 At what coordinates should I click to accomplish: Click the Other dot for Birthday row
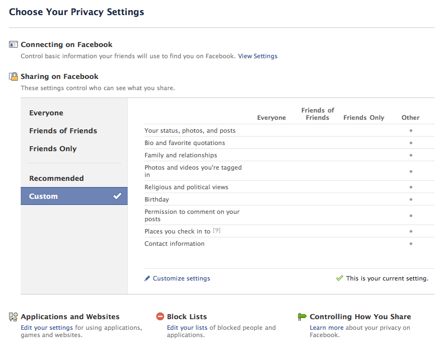click(x=411, y=199)
